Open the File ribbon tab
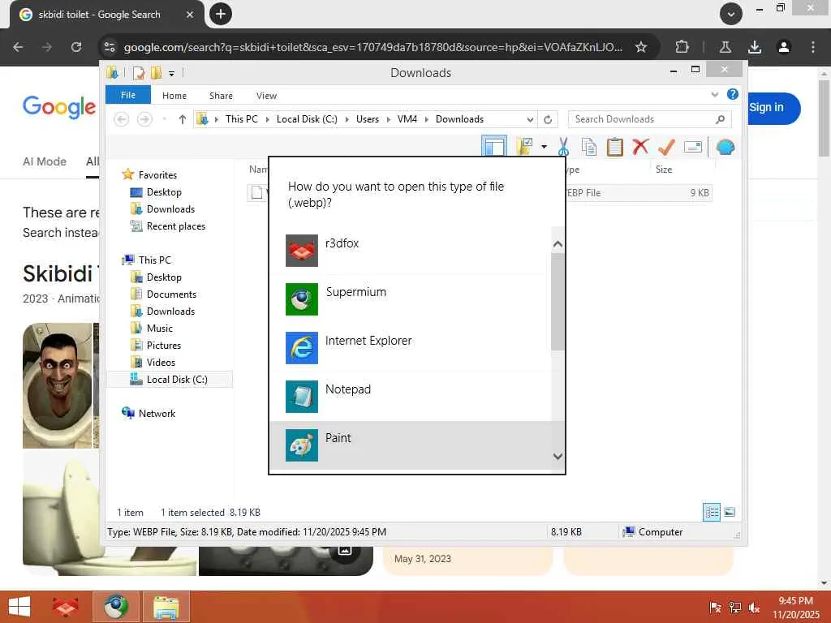This screenshot has height=623, width=831. point(127,95)
